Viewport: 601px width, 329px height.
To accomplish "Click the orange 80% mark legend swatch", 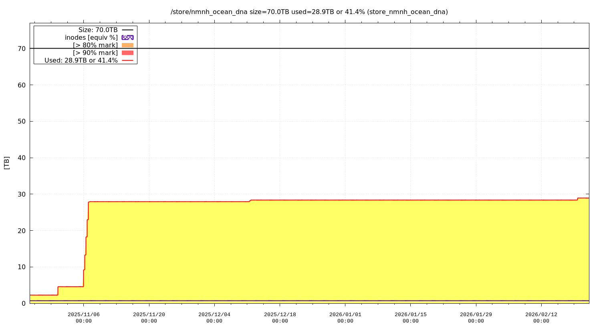I will click(127, 45).
